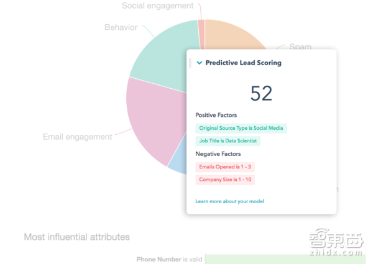373x264 pixels.
Task: Click the Social engagement chart label
Action: 157,6
